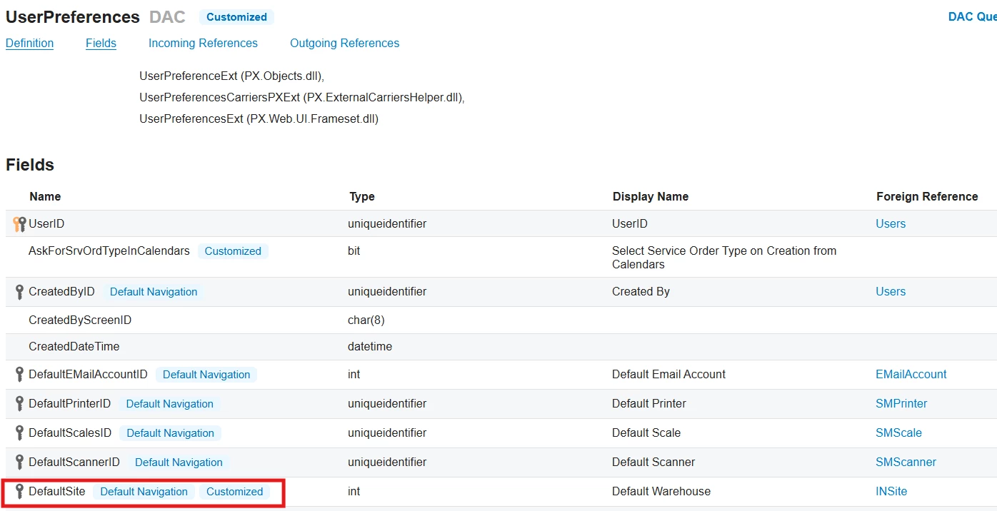This screenshot has width=997, height=511.
Task: Click the SMPrinter foreign reference link
Action: [901, 403]
